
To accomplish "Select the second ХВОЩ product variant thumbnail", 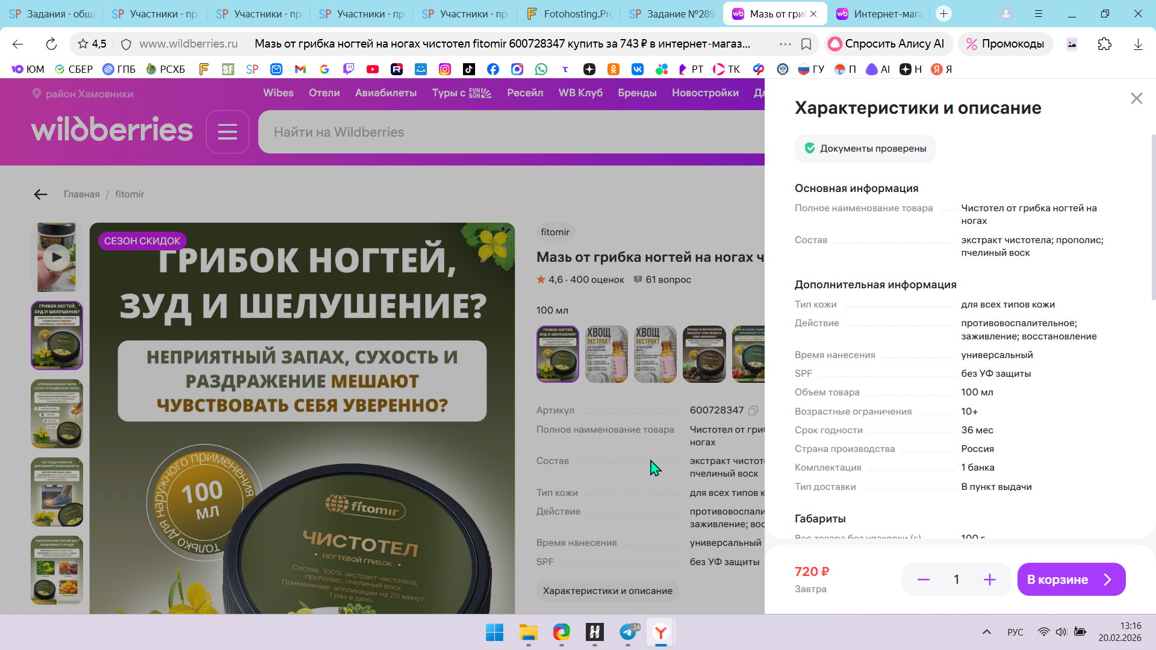I will [655, 354].
